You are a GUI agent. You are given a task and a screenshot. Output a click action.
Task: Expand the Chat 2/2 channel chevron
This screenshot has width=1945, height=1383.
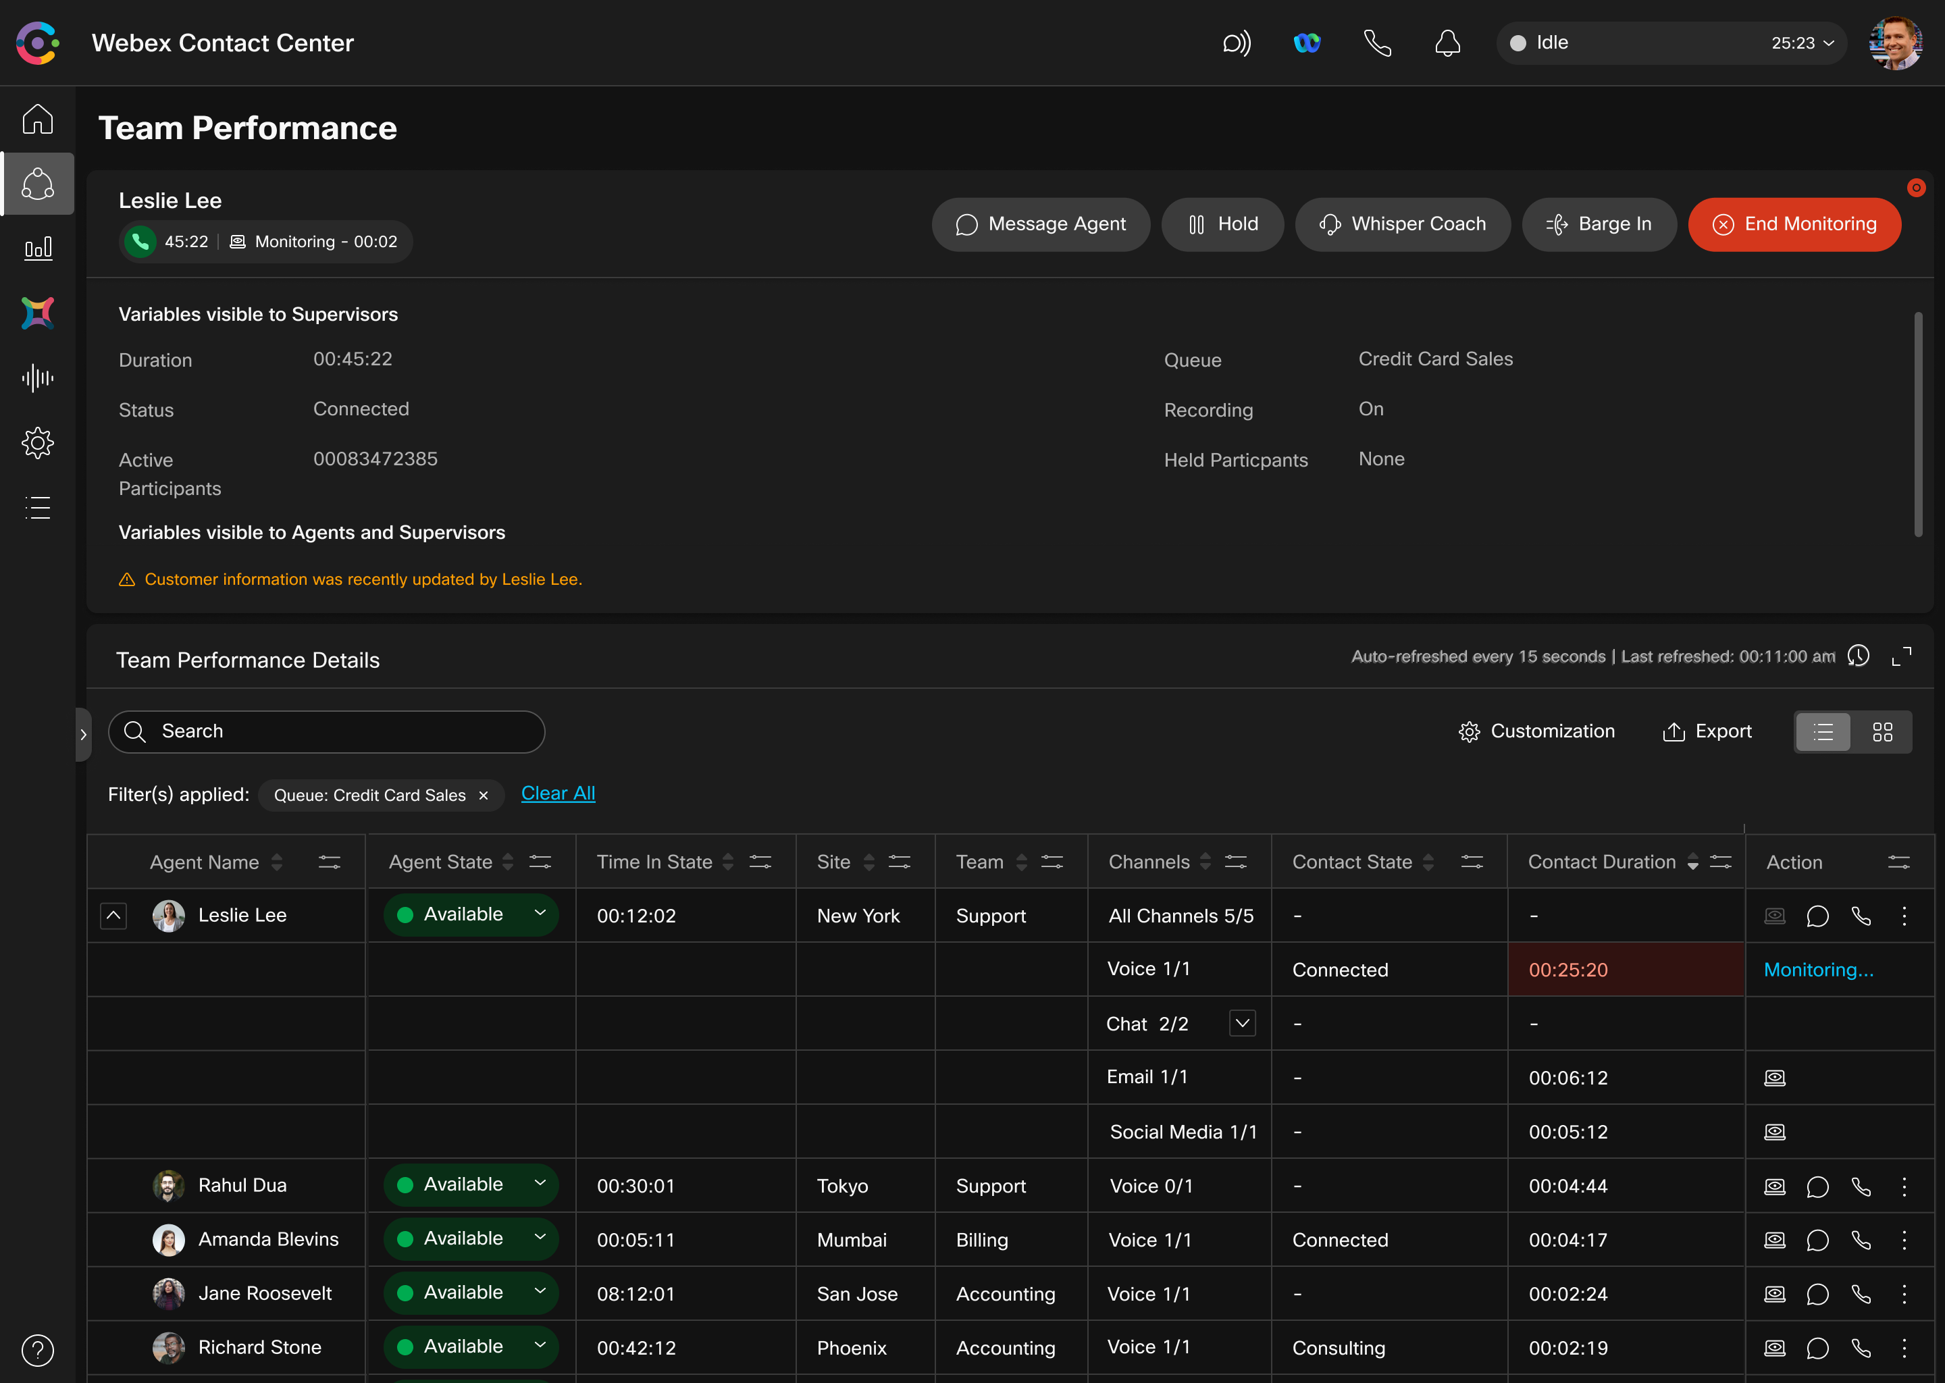tap(1241, 1023)
